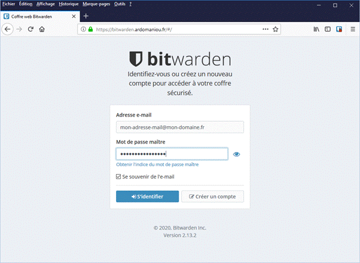360x263 pixels.
Task: Open the Marque-pages menu
Action: [96, 4]
